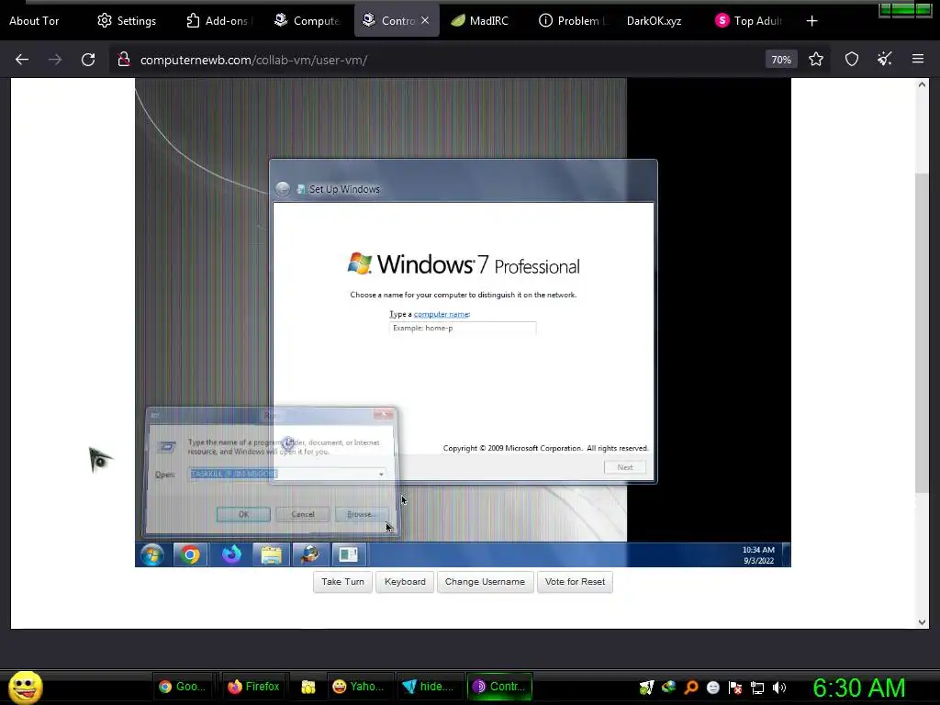Viewport: 940px width, 705px height.
Task: Click the yellow folder host taskbar item
Action: click(x=308, y=687)
